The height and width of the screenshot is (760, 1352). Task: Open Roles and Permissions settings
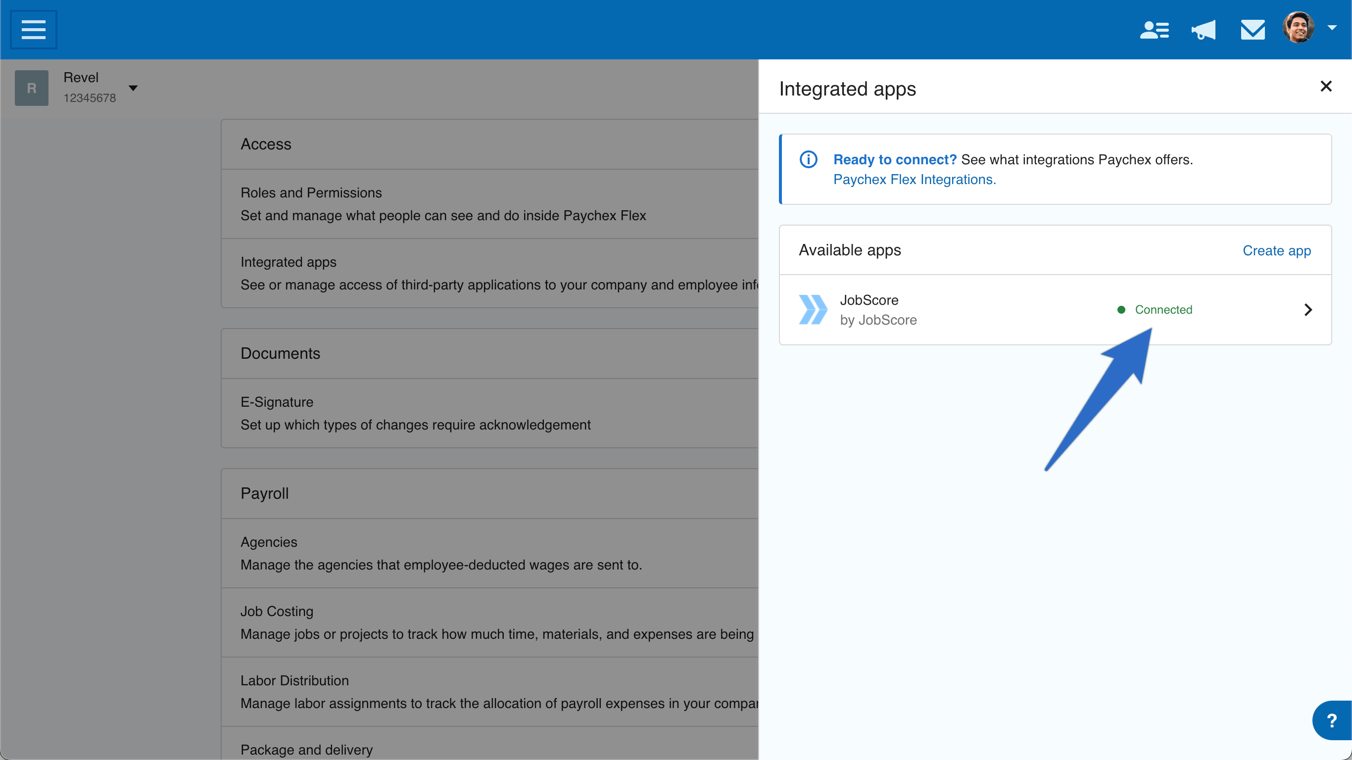pyautogui.click(x=311, y=192)
